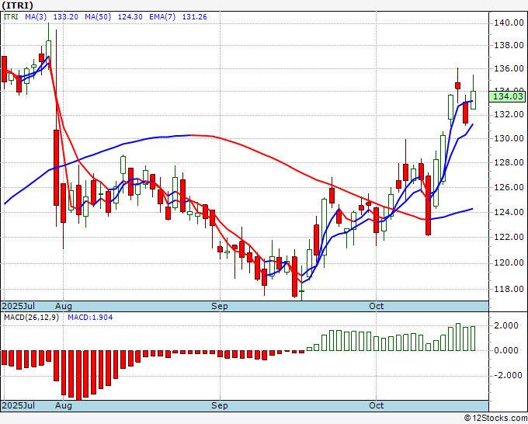This screenshot has height=424, width=528.
Task: Click the (ITRI) chart title
Action: 17,5
